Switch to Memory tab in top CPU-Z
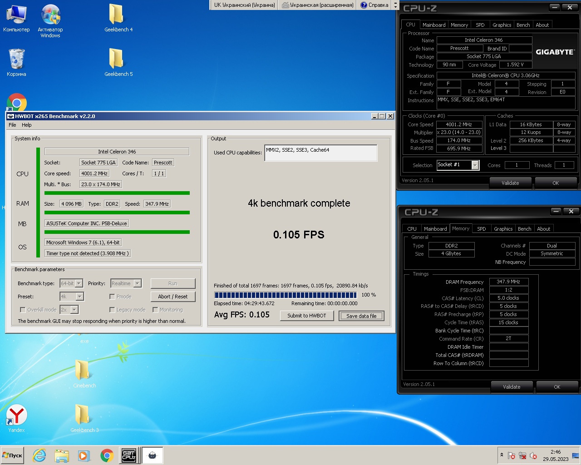 pos(459,25)
